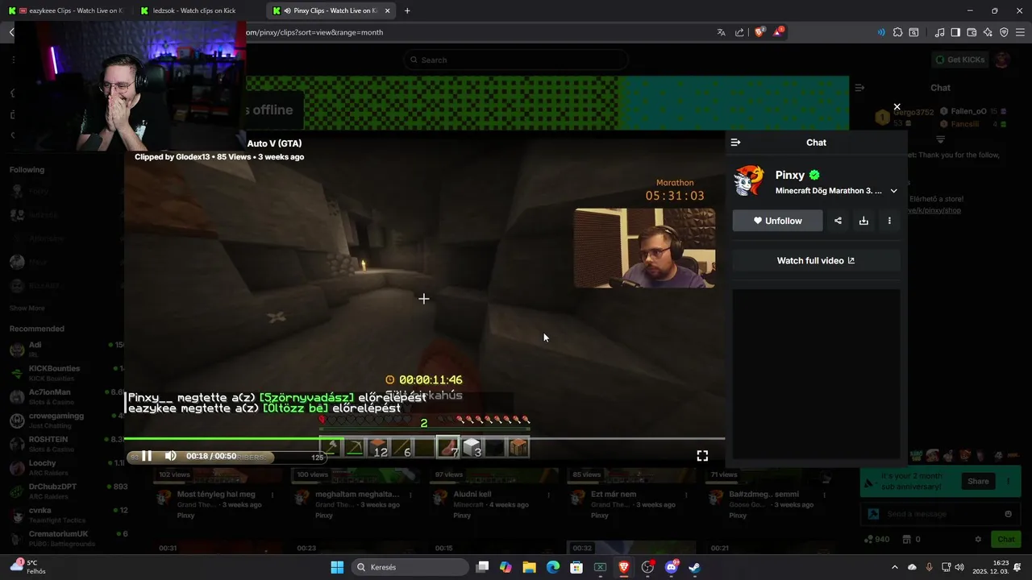Open Brave Shields icon
This screenshot has height=580, width=1032.
click(x=759, y=32)
